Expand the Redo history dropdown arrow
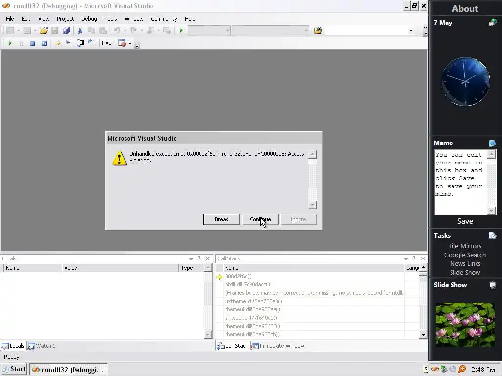 (142, 30)
